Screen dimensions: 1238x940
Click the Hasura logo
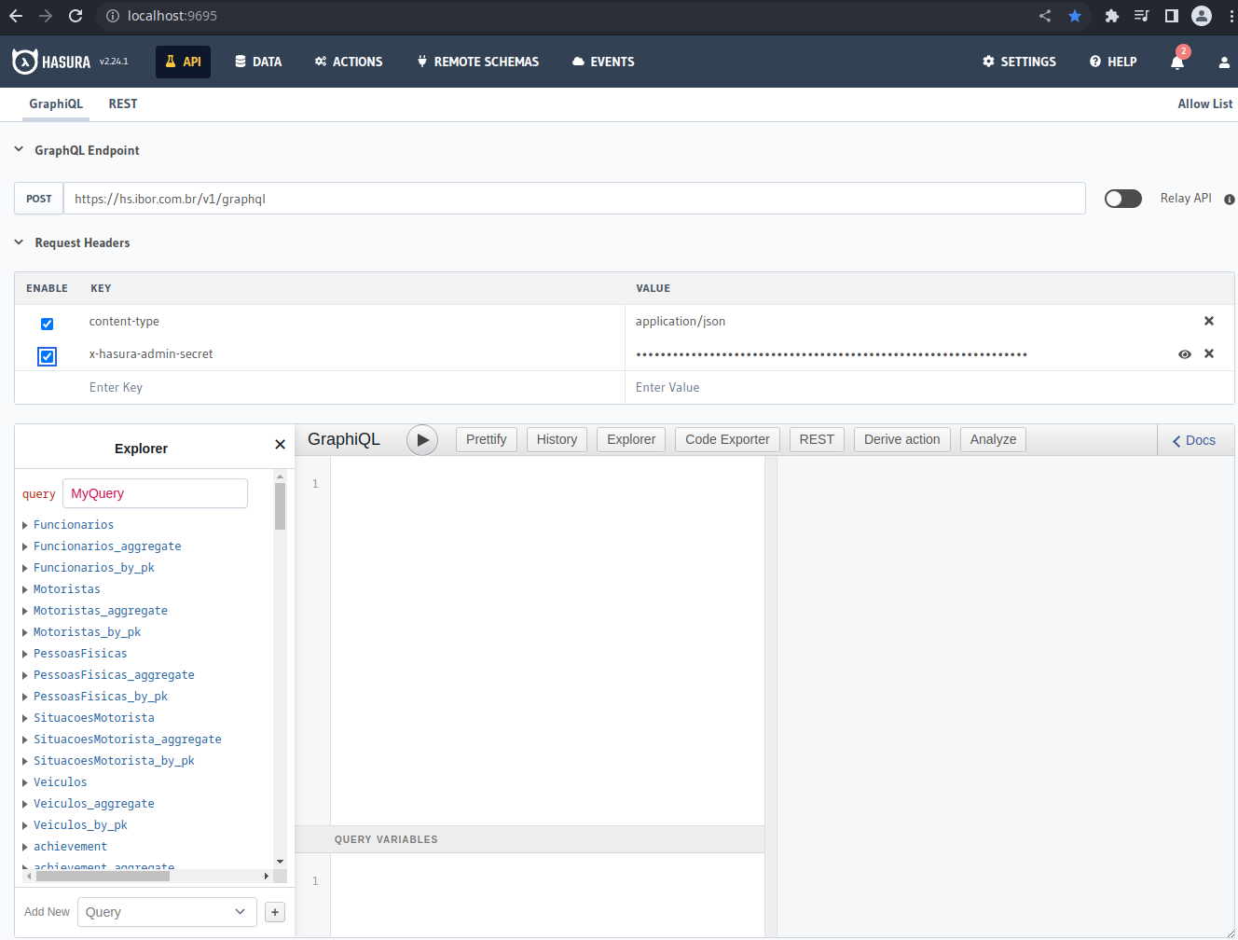pyautogui.click(x=51, y=62)
